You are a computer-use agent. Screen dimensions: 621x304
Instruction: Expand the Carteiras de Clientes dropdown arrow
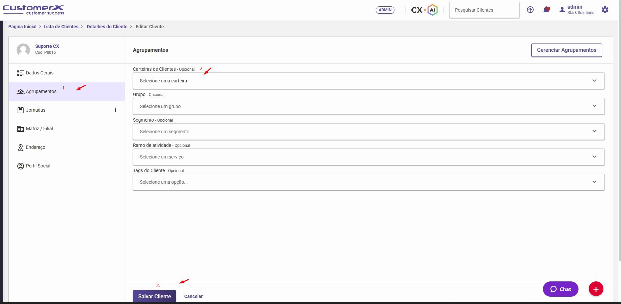[x=594, y=81]
